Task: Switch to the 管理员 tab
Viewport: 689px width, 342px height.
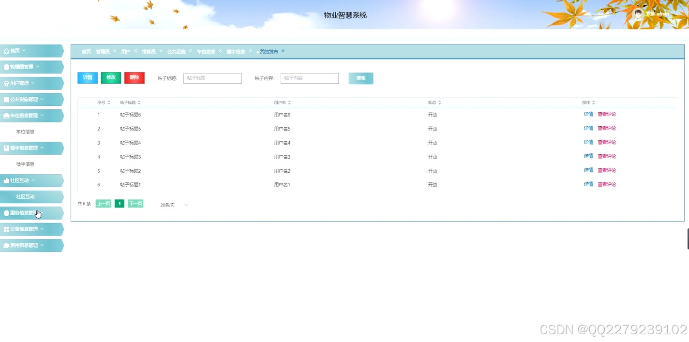Action: point(103,51)
